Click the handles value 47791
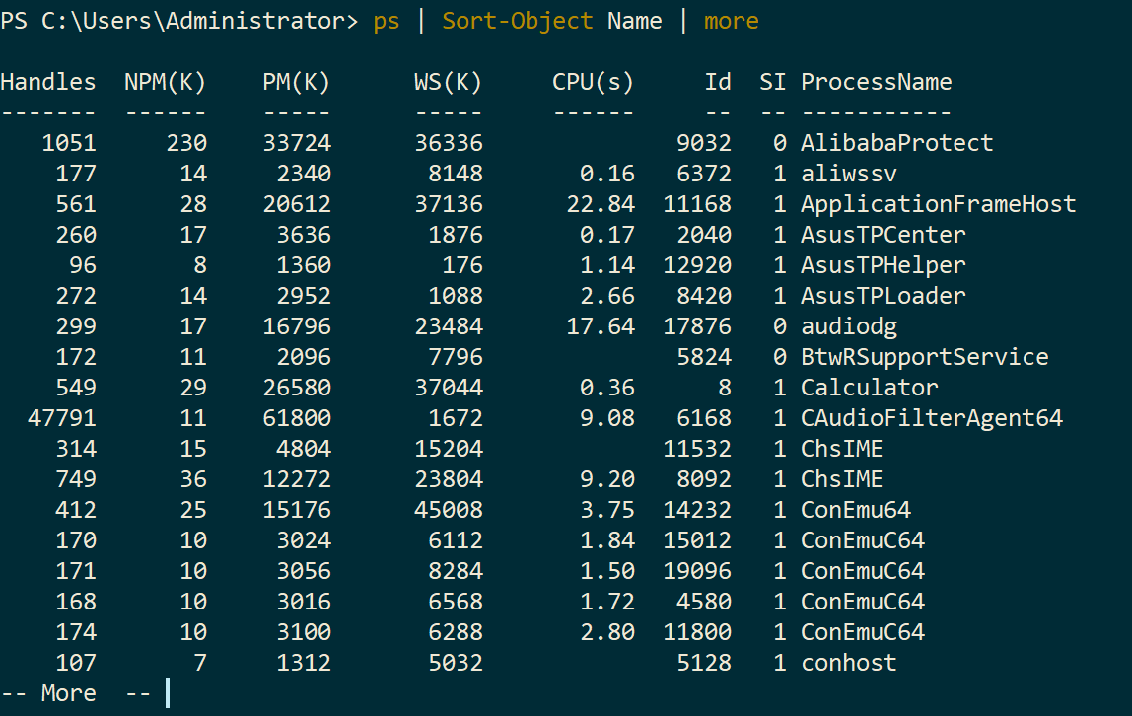 [x=61, y=418]
